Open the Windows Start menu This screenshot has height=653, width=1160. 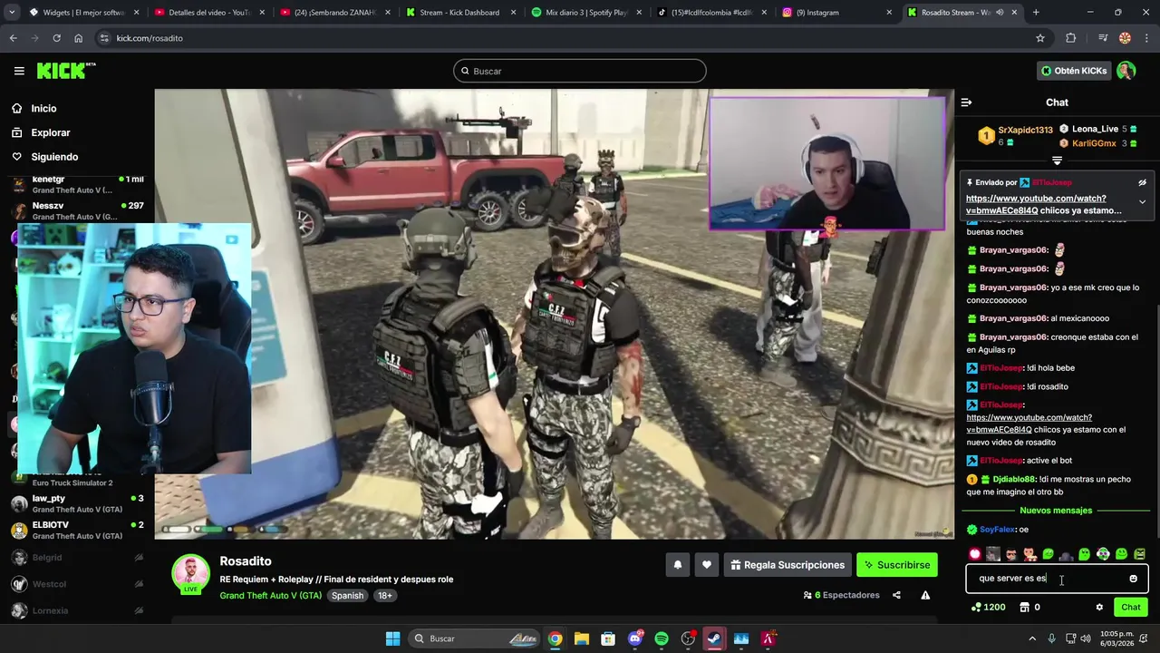pyautogui.click(x=392, y=638)
